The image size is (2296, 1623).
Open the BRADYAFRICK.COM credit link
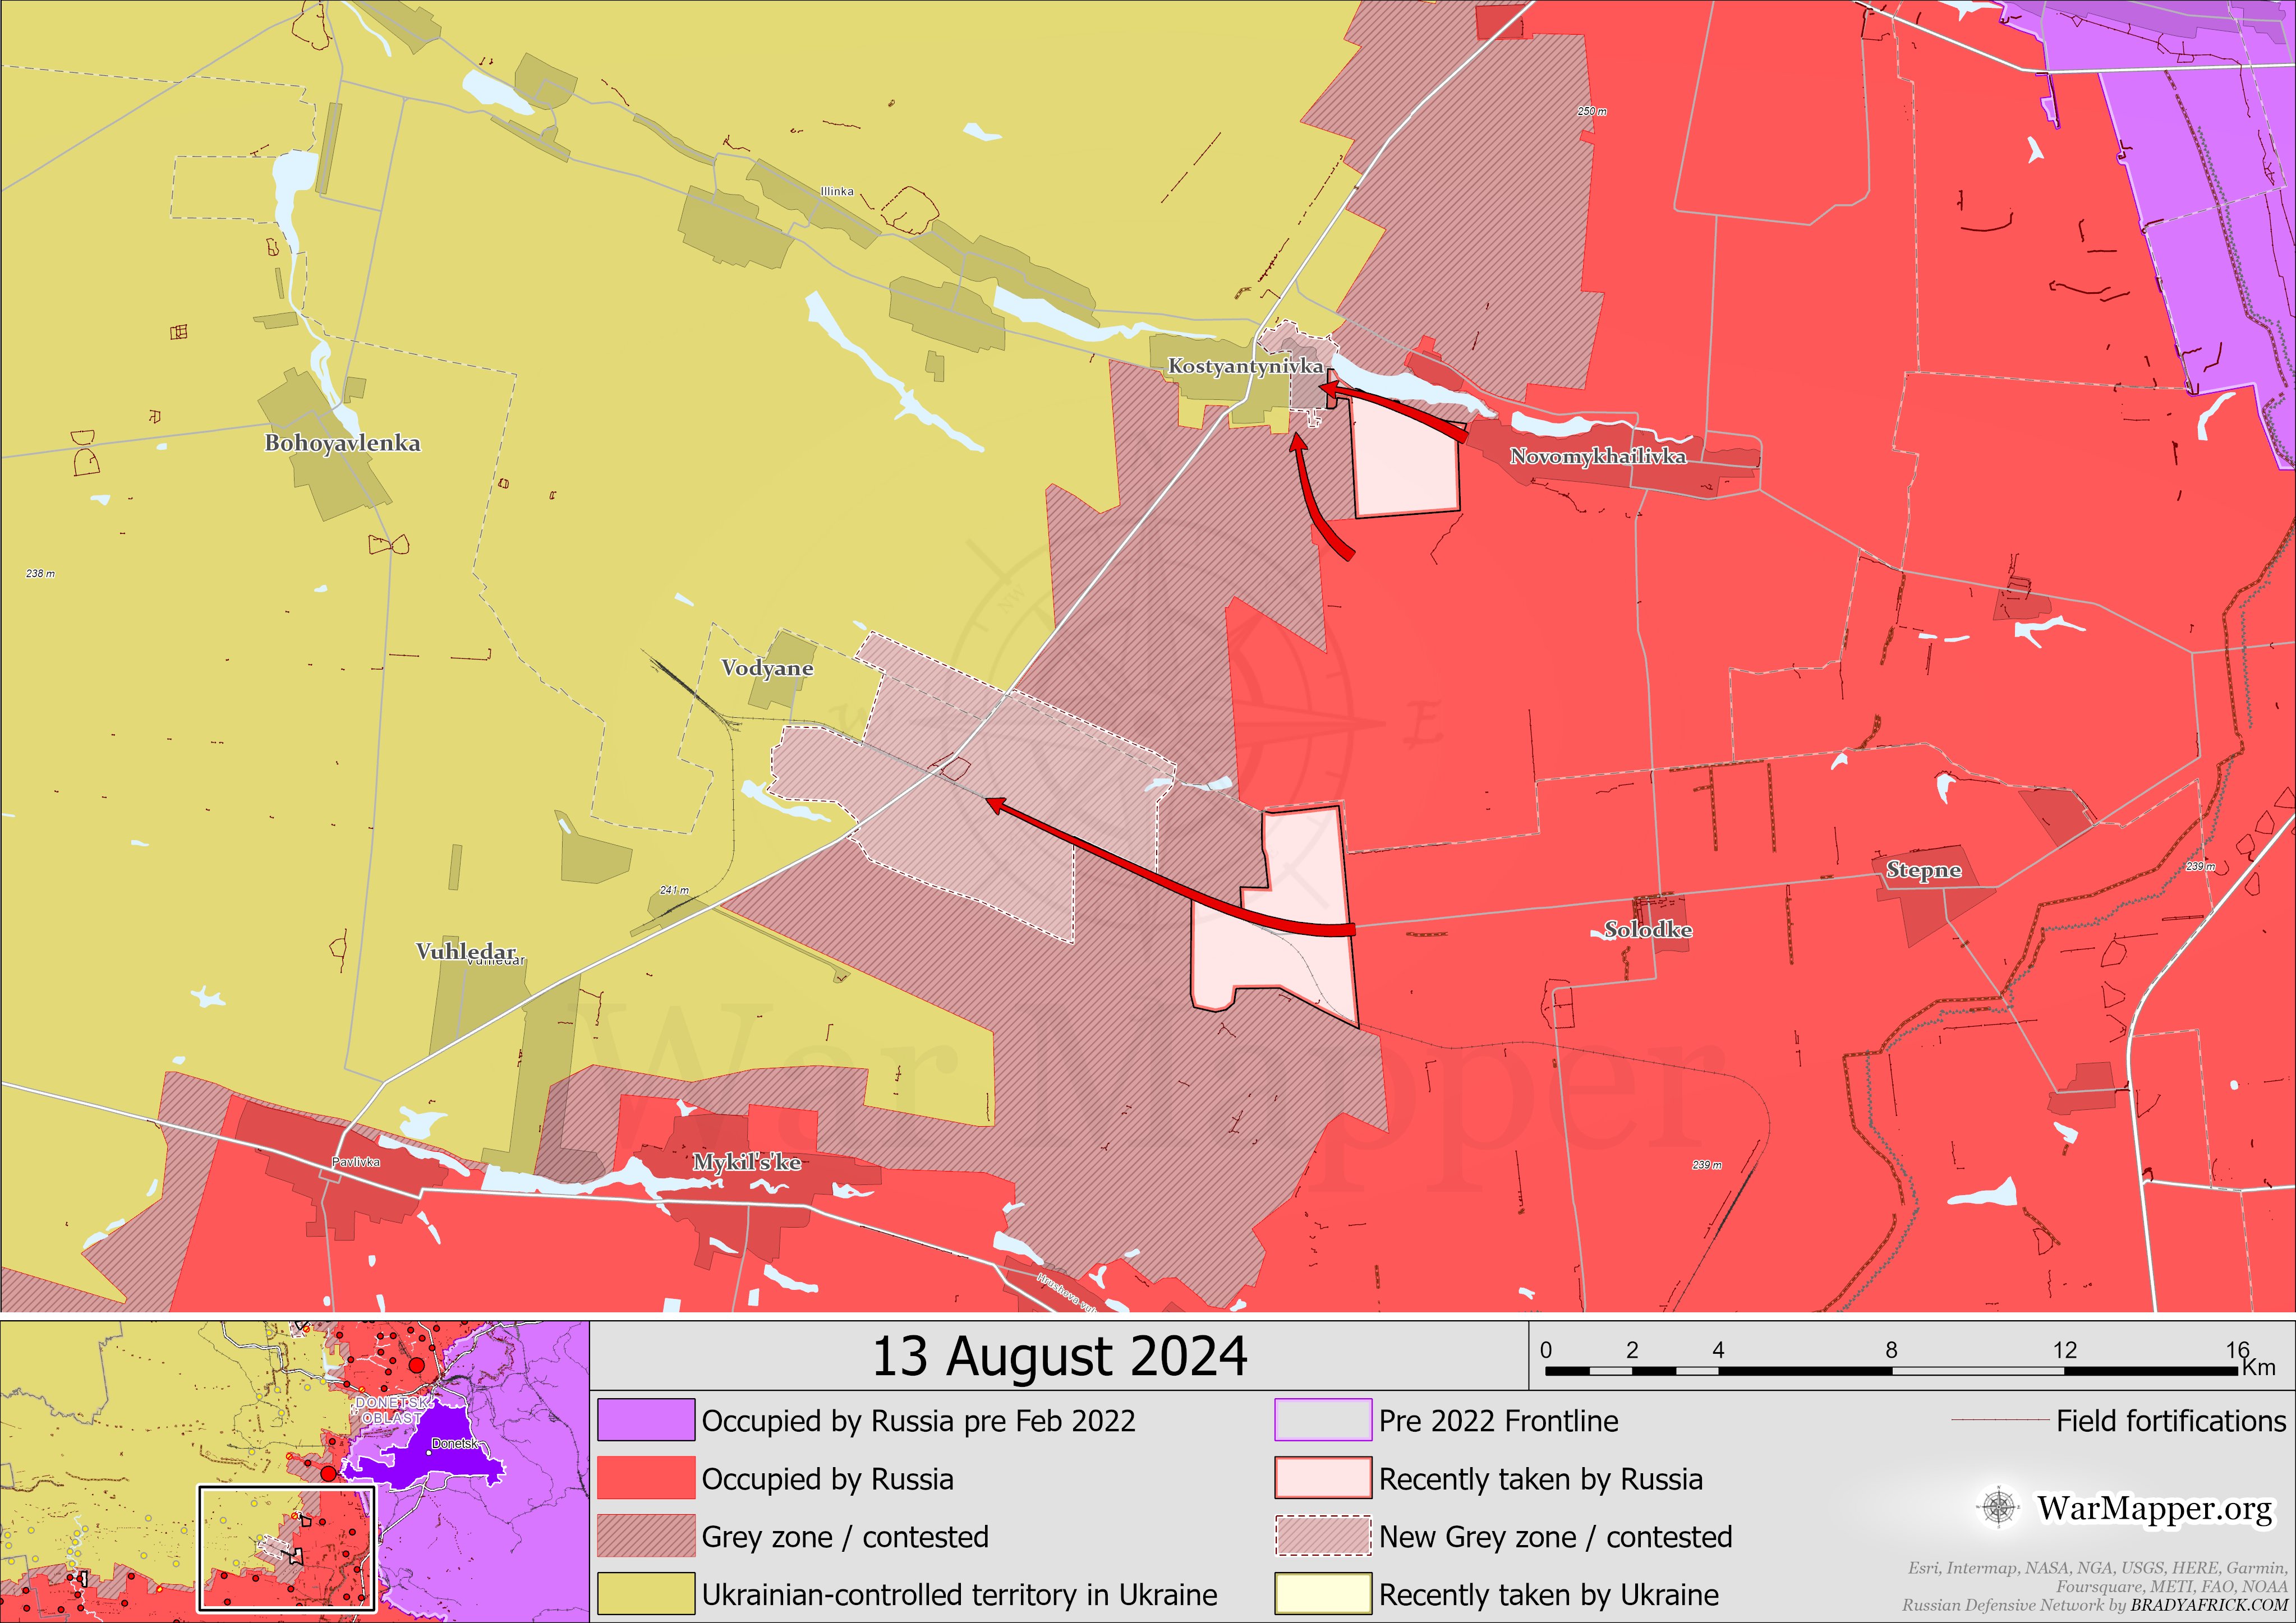click(2208, 1605)
